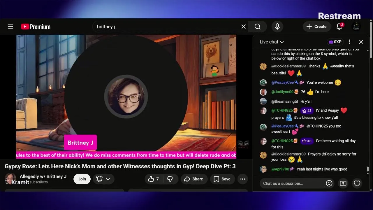Open Allegedly w/ Brittney J channel name
The height and width of the screenshot is (210, 373).
[43, 176]
